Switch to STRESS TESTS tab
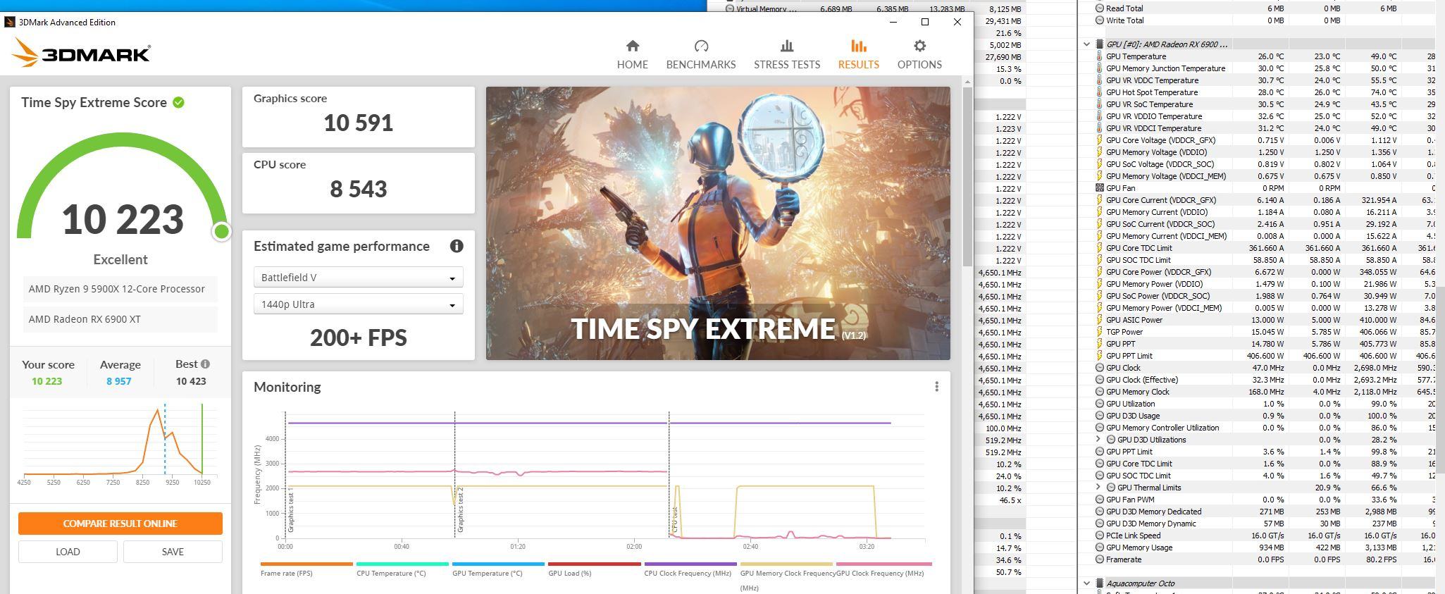Image resolution: width=1445 pixels, height=594 pixels. pos(786,54)
